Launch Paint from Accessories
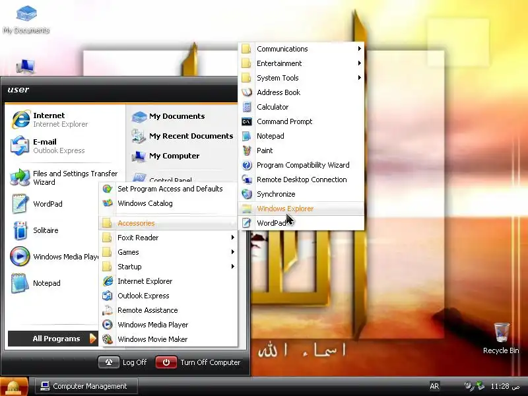The width and height of the screenshot is (528, 396). pos(301,150)
